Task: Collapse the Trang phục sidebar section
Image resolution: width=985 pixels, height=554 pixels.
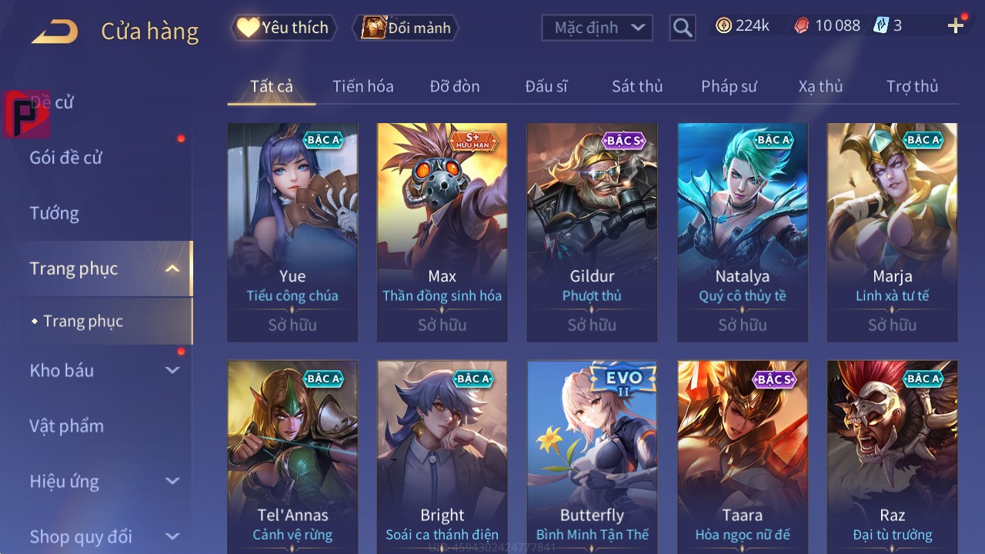Action: click(x=172, y=269)
